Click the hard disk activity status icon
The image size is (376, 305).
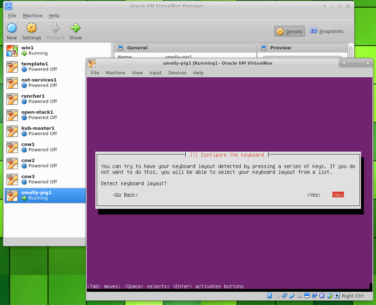pyautogui.click(x=269, y=296)
